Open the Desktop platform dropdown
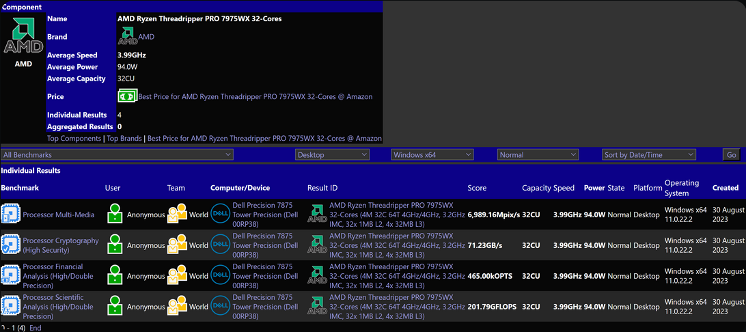The width and height of the screenshot is (746, 332). click(332, 154)
